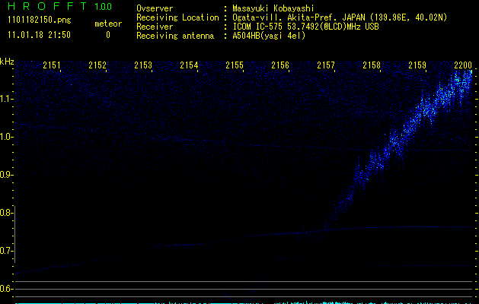Click time marker 2158
This screenshot has height=304, width=479.
pyautogui.click(x=372, y=65)
